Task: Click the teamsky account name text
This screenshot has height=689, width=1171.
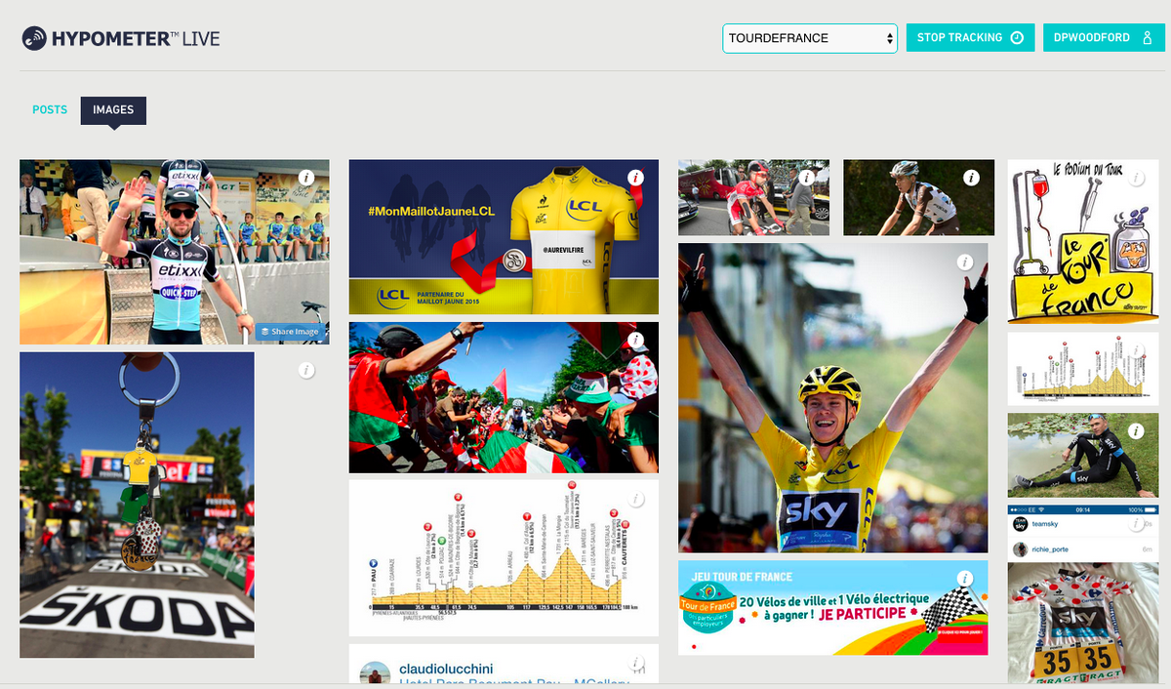Action: 1046,523
